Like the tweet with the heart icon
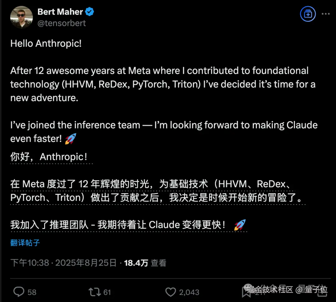The height and width of the screenshot is (302, 336). click(170, 292)
